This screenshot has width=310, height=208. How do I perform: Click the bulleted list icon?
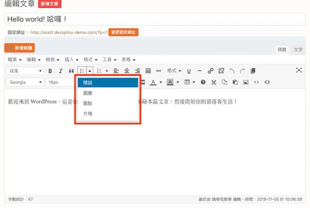82,71
